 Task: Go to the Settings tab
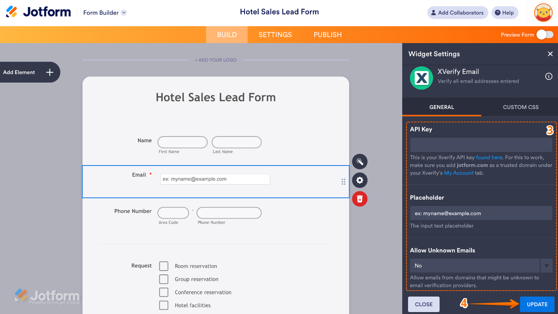(275, 35)
